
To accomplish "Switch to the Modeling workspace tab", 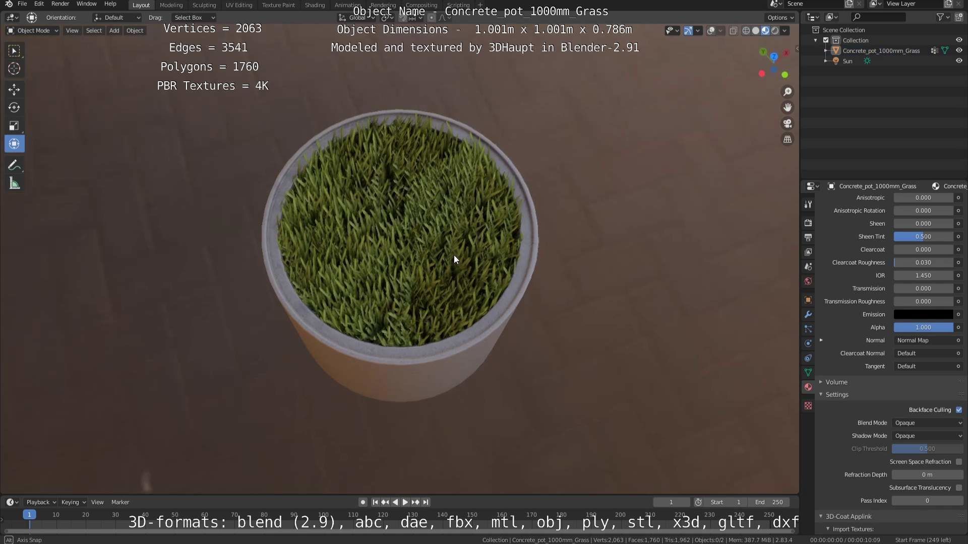I will (171, 5).
